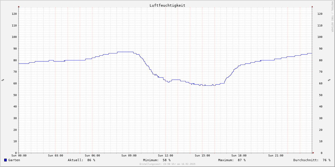Click the 60 label on the left axis
335x167 pixels.
pos(15,83)
